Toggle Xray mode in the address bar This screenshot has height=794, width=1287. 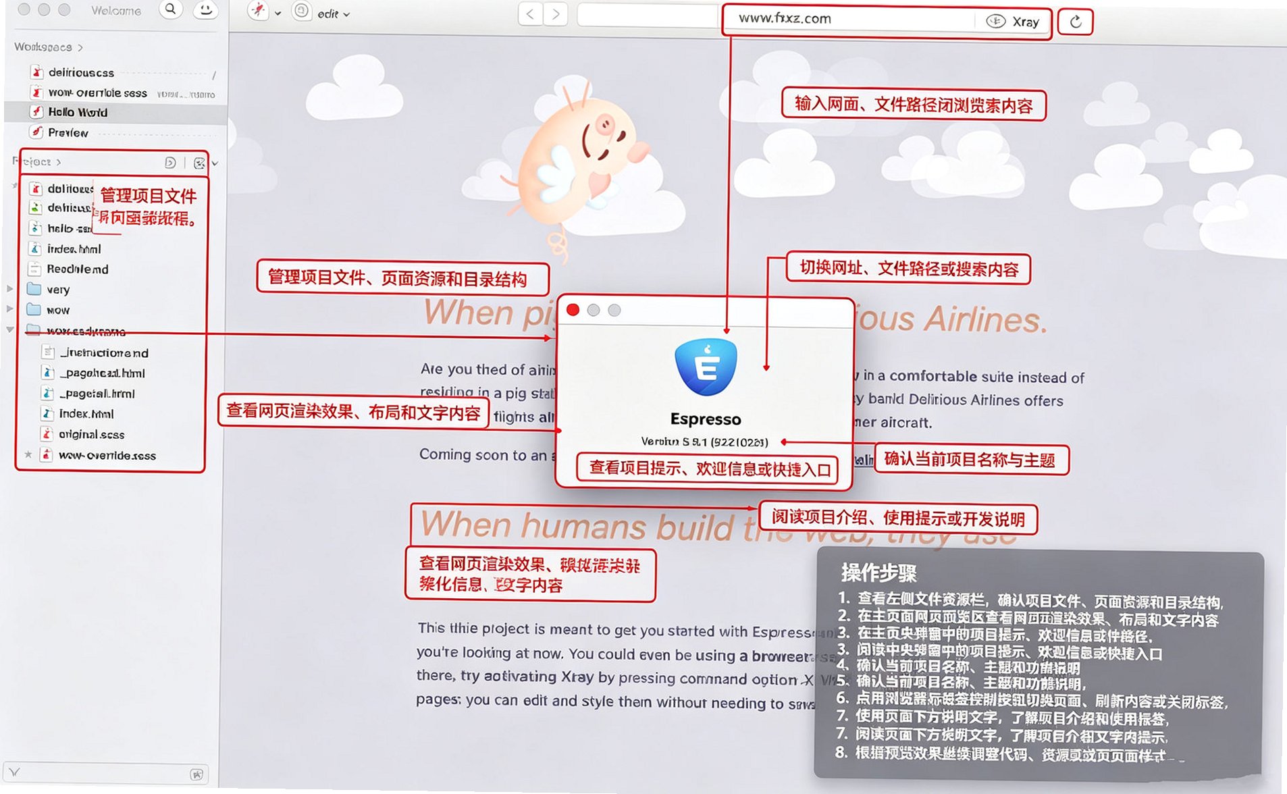point(1013,22)
